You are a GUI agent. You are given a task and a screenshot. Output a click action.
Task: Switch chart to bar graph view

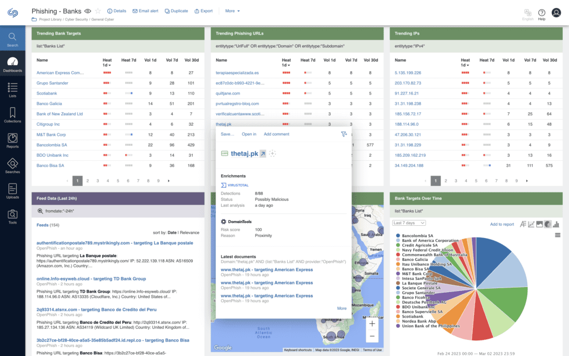pyautogui.click(x=556, y=224)
